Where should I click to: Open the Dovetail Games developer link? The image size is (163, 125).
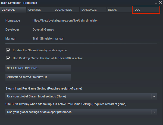coord(43,29)
